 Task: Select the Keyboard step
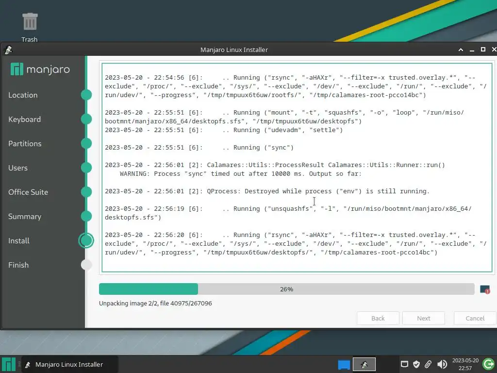(24, 119)
